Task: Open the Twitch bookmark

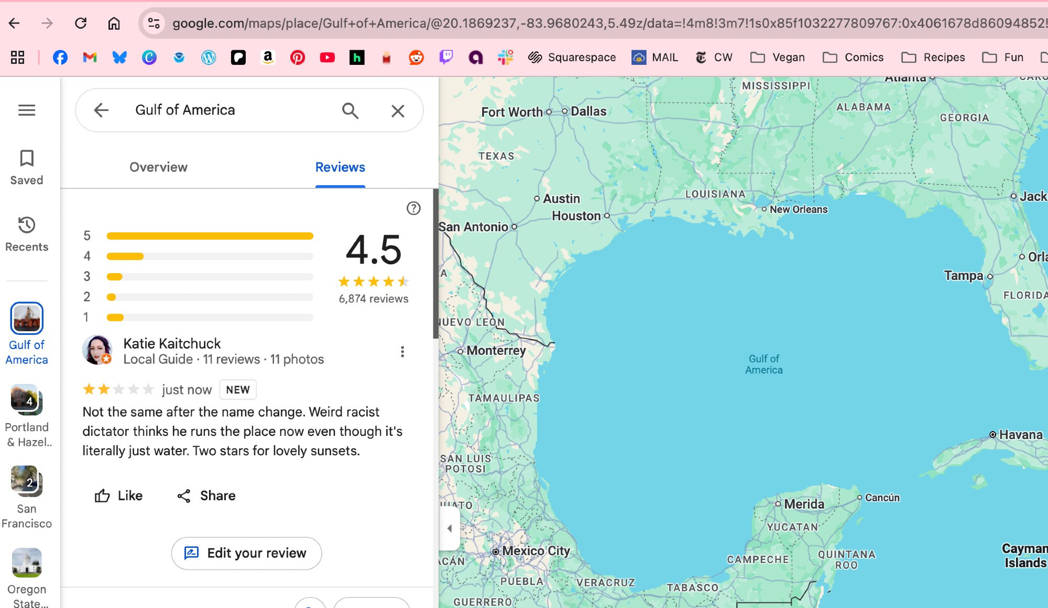Action: [x=446, y=58]
